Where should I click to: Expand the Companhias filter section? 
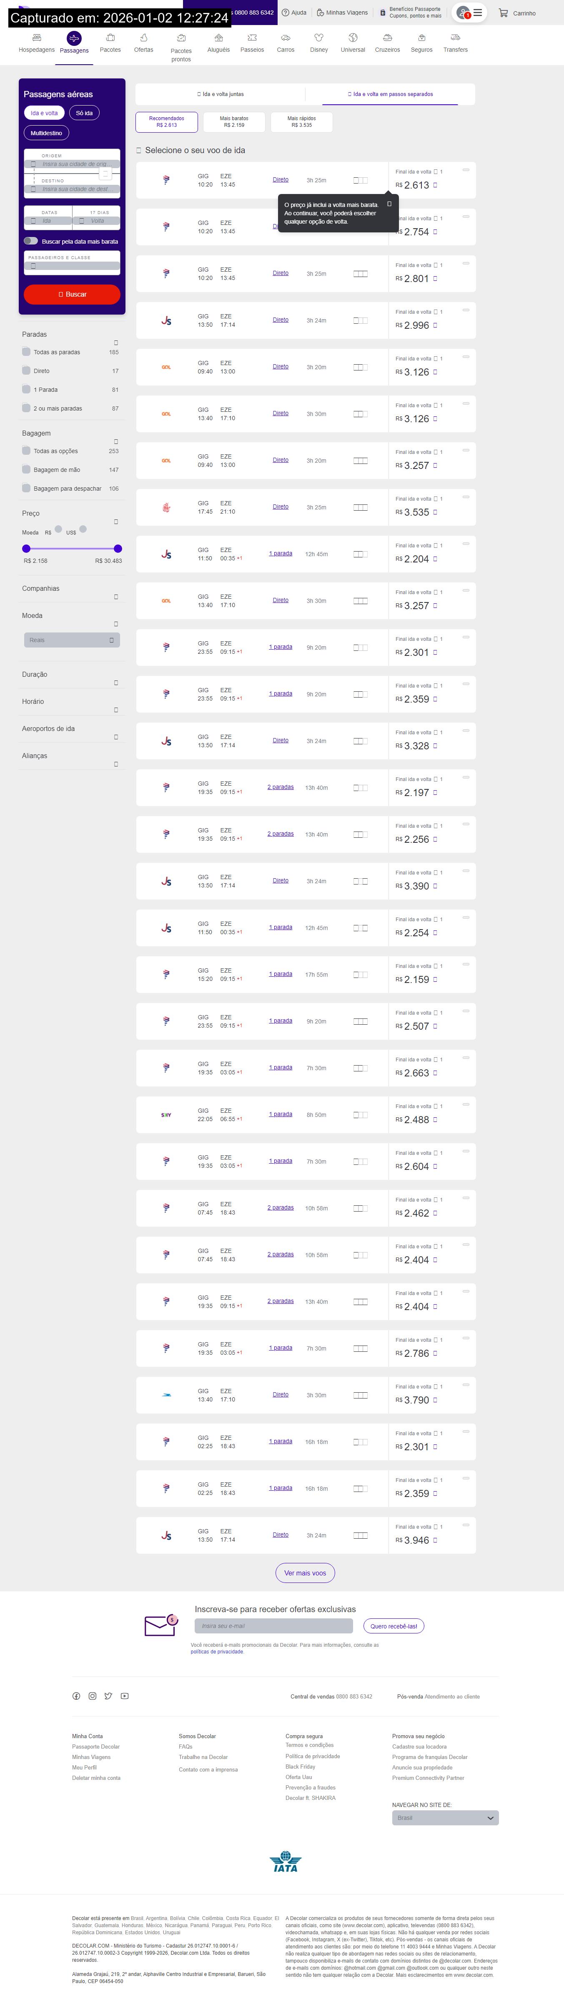tap(116, 597)
